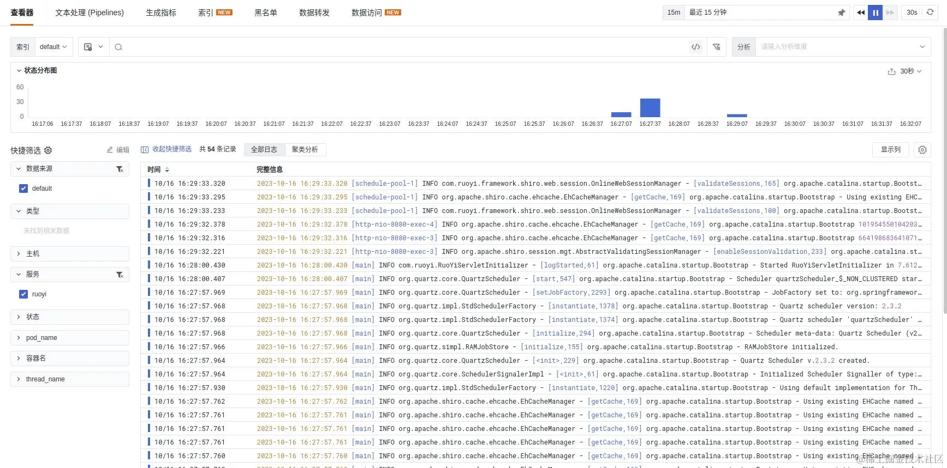Click the 收起快捷筛选 link
The image size is (947, 468).
click(x=166, y=149)
